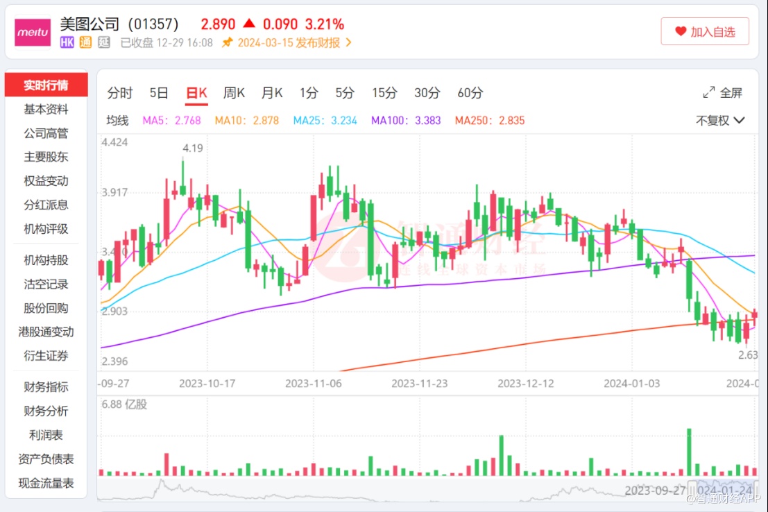Expand the 2024-03-15 发布财报 chevron
The width and height of the screenshot is (768, 512).
(349, 42)
